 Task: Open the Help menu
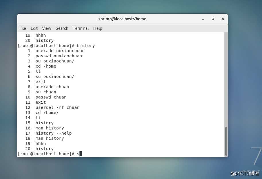(x=98, y=28)
